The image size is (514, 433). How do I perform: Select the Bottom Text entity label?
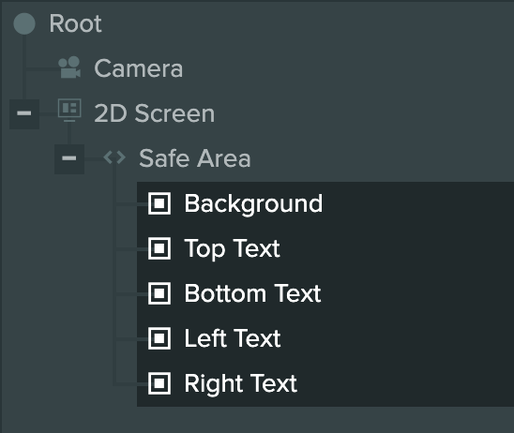pyautogui.click(x=252, y=293)
